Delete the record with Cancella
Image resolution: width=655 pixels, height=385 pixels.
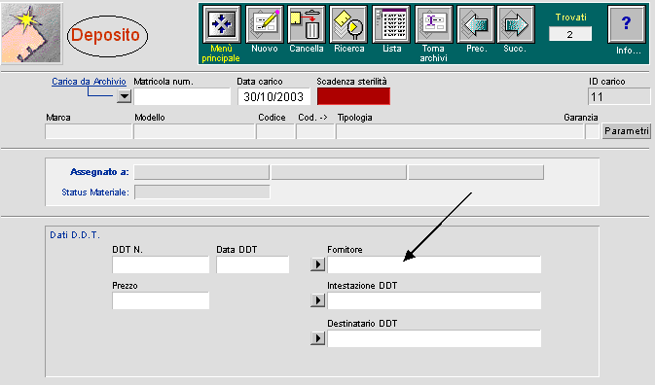307,24
